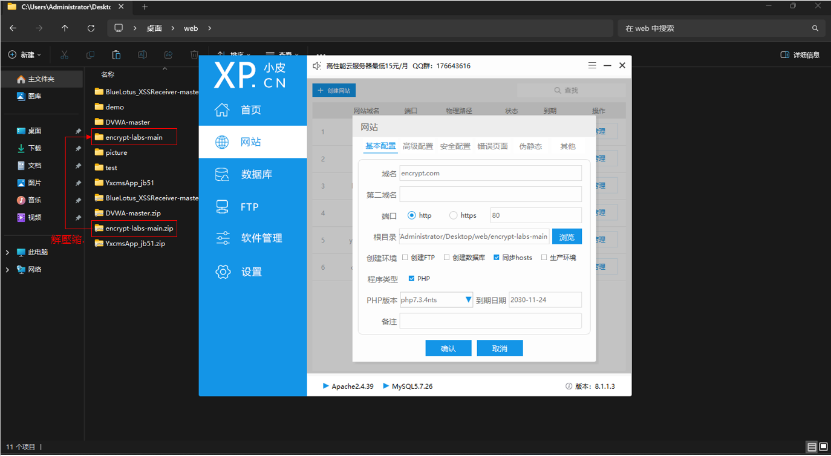The width and height of the screenshot is (831, 456).
Task: Switch to the 错误页面 tab
Action: click(x=493, y=146)
